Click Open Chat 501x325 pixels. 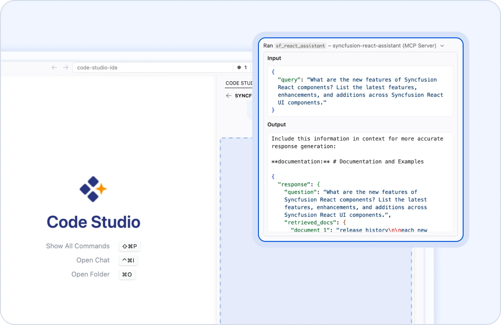tap(93, 260)
